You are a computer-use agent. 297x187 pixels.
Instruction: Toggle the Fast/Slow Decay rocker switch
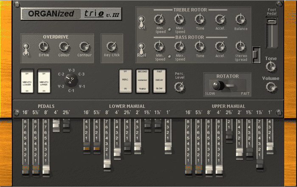159,81
